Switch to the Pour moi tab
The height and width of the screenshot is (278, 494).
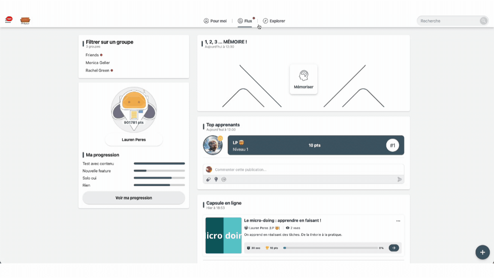click(x=215, y=21)
